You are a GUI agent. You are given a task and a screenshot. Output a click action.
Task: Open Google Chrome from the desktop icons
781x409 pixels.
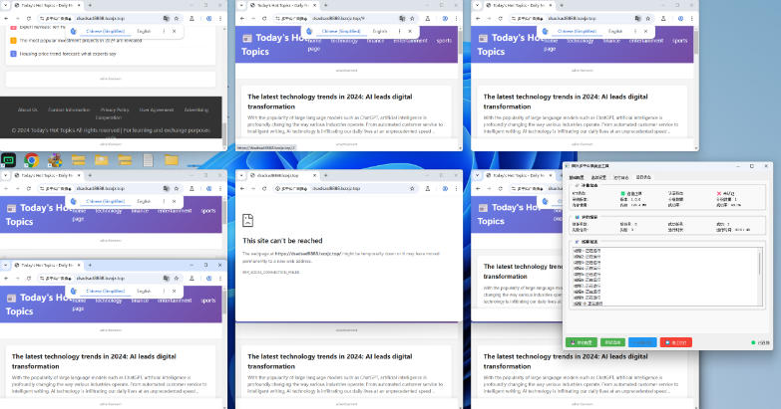click(x=31, y=159)
